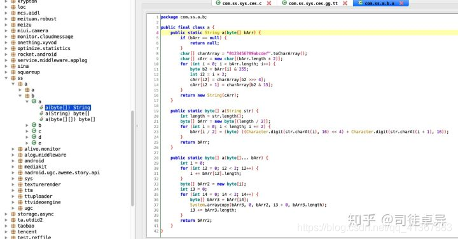Click the 'package com.ss.a.b;' line

(x=184, y=17)
